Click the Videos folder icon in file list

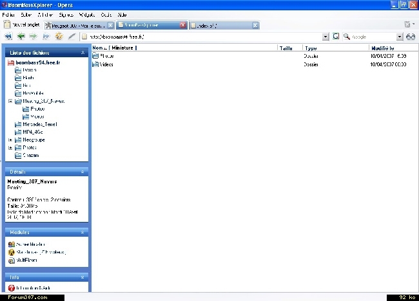click(x=95, y=64)
